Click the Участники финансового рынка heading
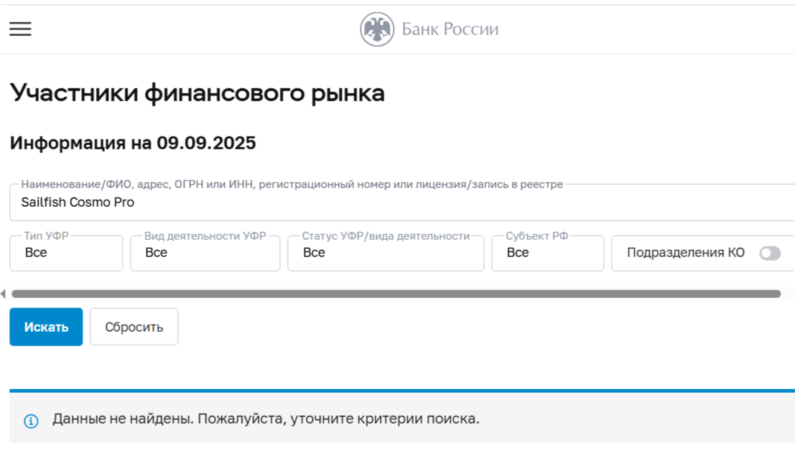This screenshot has height=466, width=795. pos(197,93)
